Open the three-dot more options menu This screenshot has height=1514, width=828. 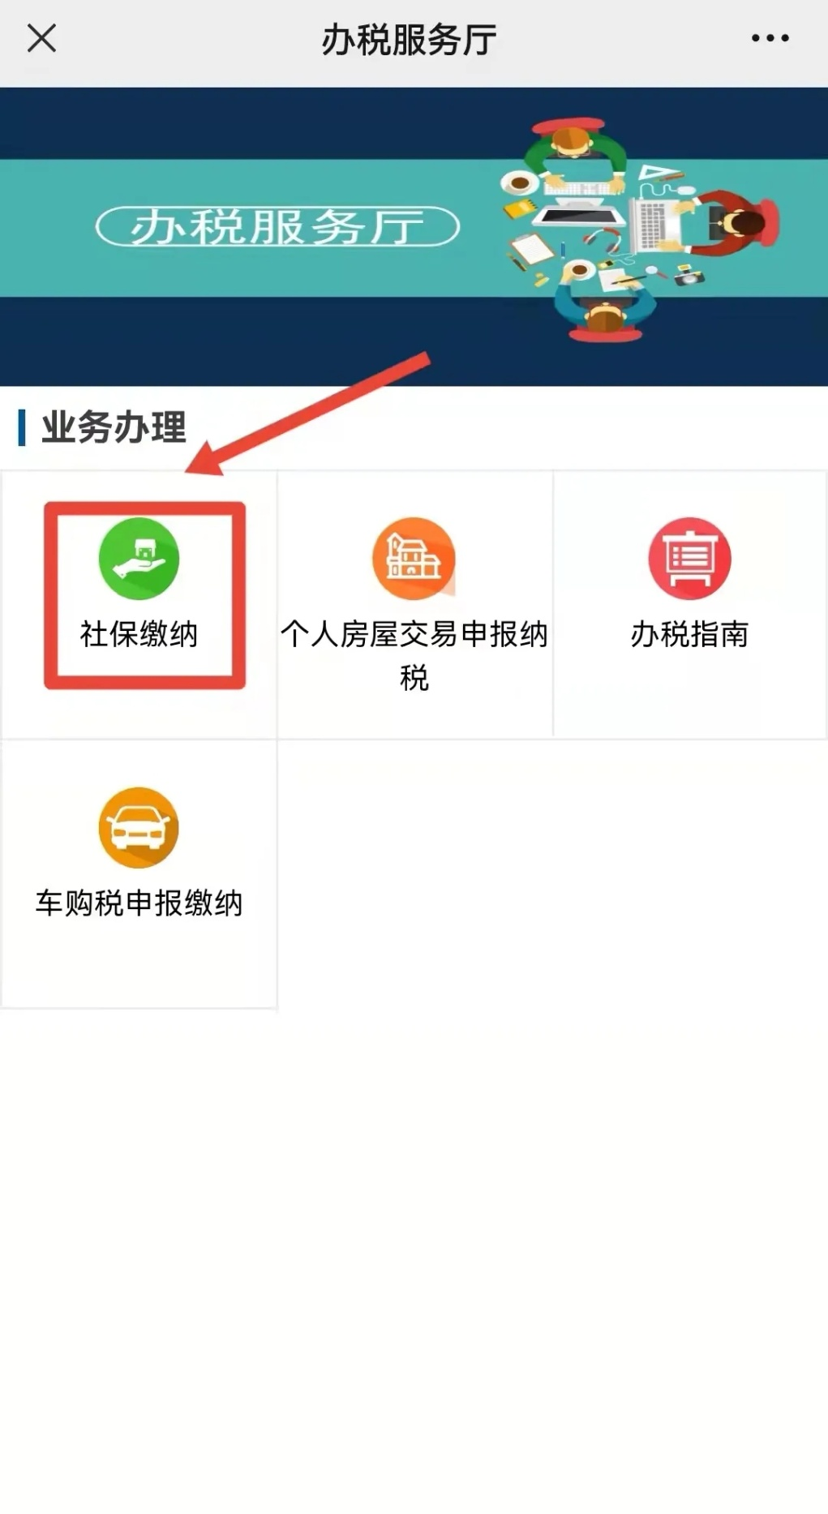point(770,38)
